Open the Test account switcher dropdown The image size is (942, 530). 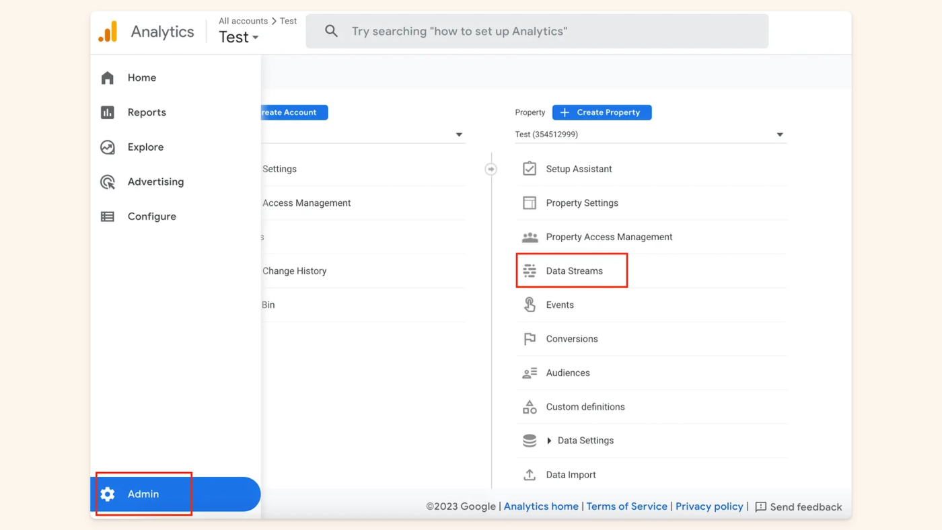tap(238, 38)
